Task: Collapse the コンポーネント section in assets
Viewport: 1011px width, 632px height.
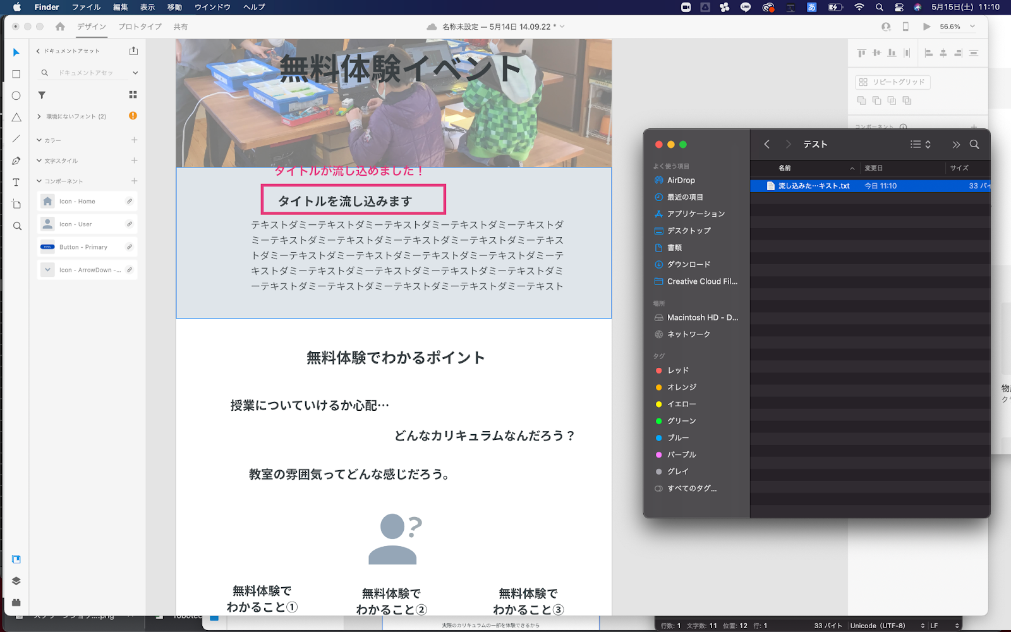Action: [39, 181]
